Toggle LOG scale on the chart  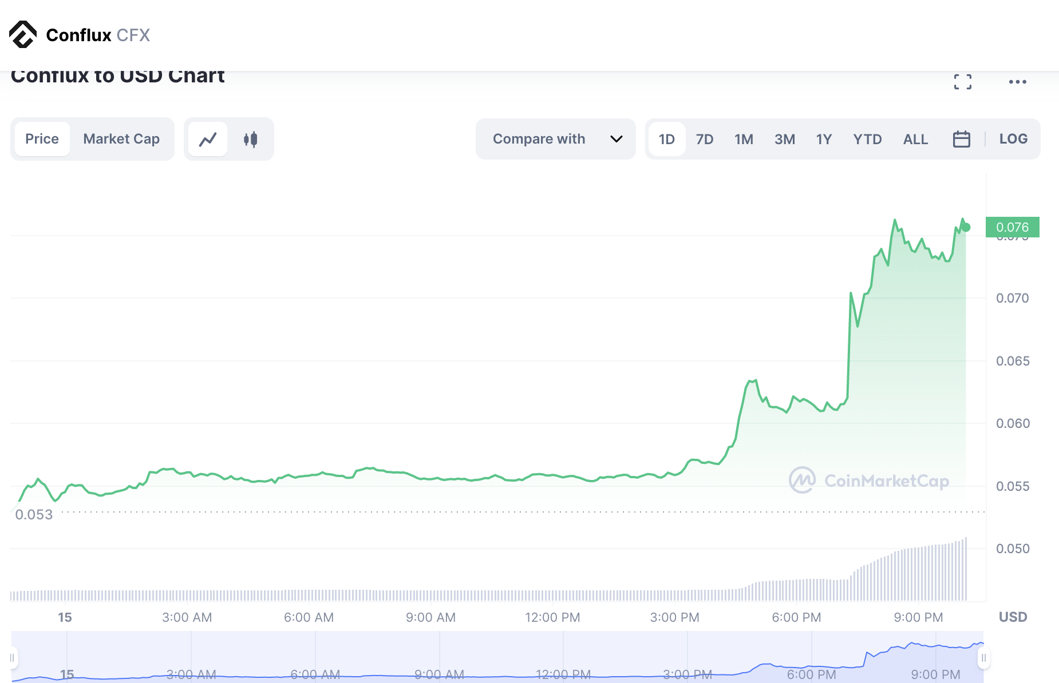1013,139
